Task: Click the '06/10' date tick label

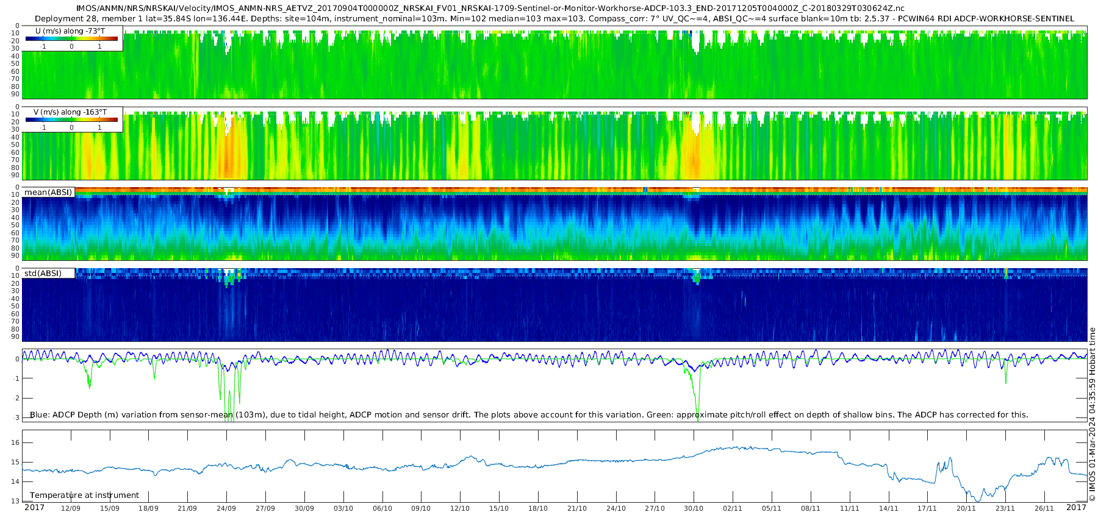Action: click(x=382, y=508)
